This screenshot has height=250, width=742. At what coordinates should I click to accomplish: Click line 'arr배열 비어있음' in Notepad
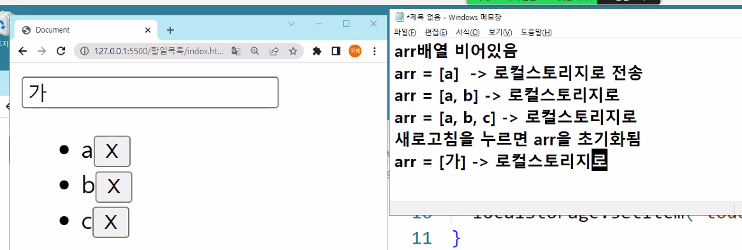(456, 50)
